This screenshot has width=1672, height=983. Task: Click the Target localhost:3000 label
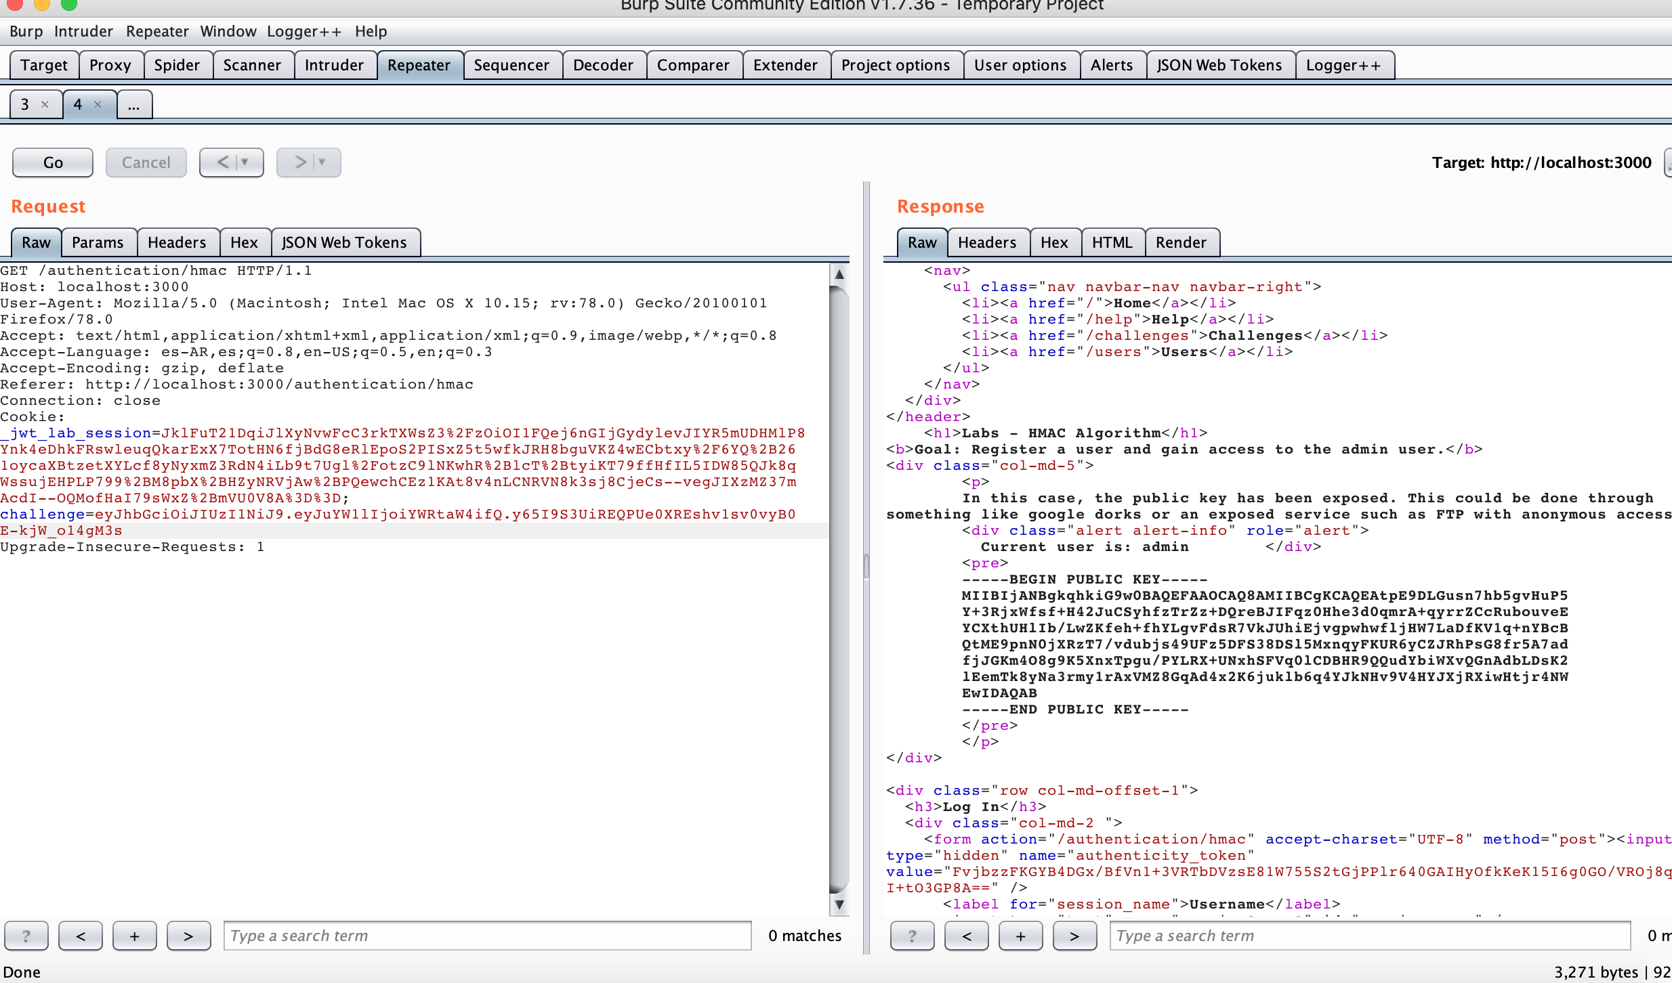coord(1541,162)
